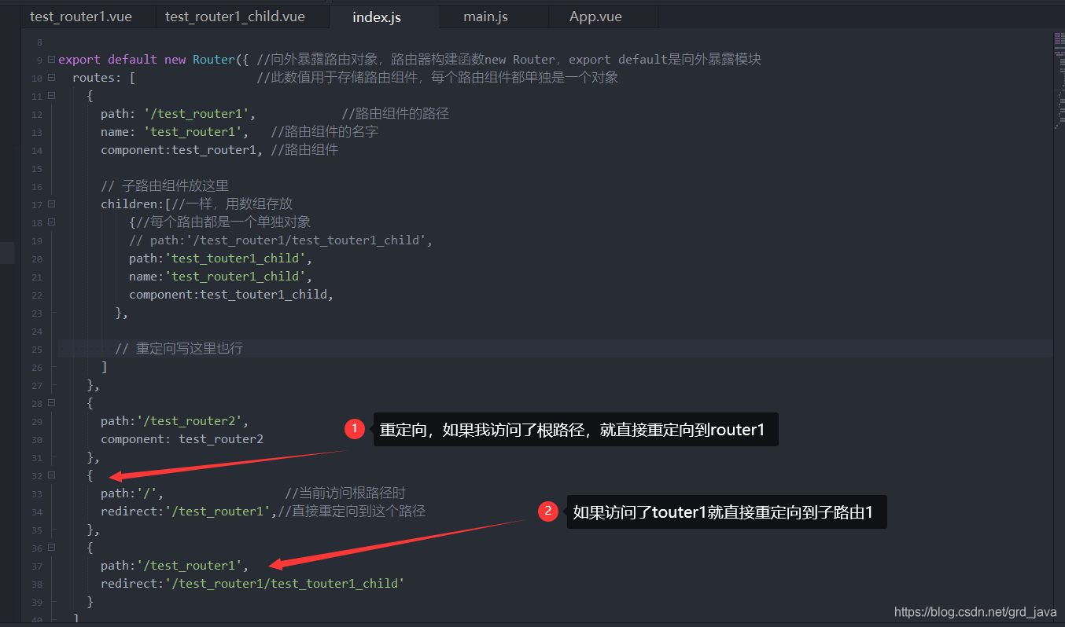The image size is (1065, 627).
Task: Click redirect:'/test_router1' on line 34
Action: (189, 511)
